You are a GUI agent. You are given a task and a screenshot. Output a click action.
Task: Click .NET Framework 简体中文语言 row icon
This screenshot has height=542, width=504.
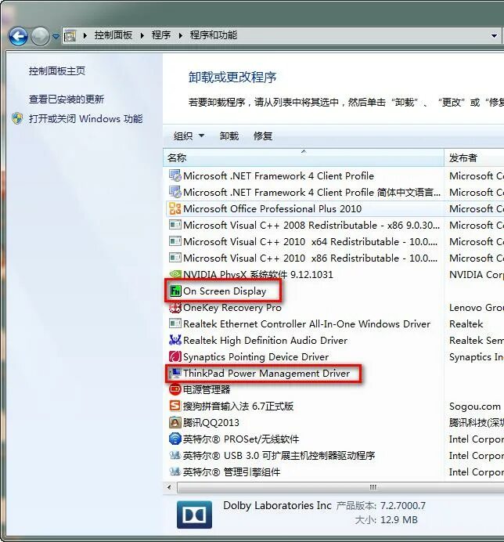pyautogui.click(x=175, y=192)
